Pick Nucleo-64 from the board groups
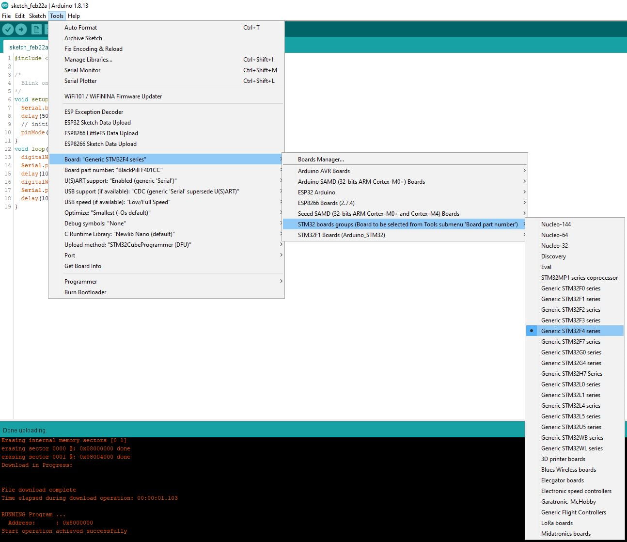The height and width of the screenshot is (542, 627). point(554,235)
